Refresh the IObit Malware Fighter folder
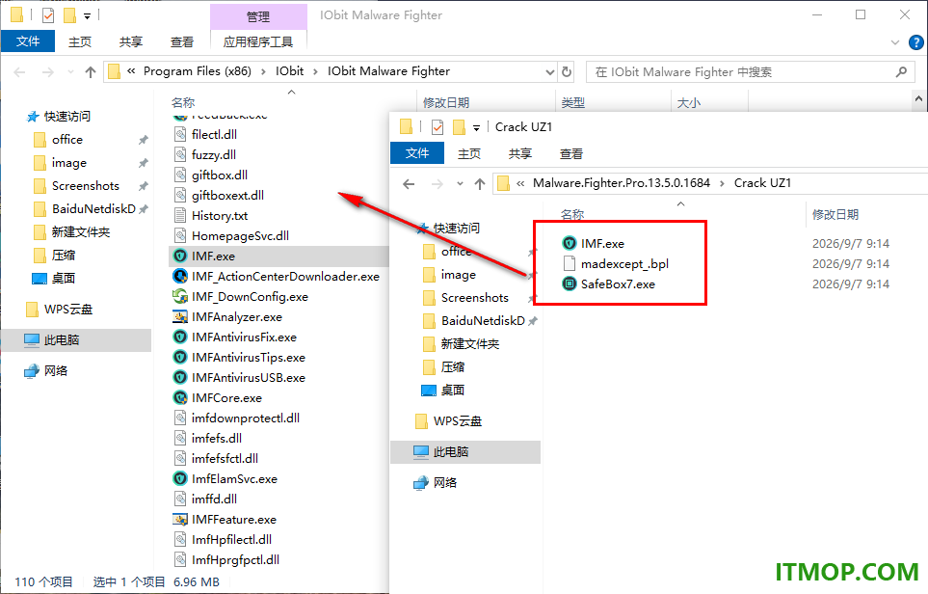This screenshot has width=928, height=594. (567, 72)
